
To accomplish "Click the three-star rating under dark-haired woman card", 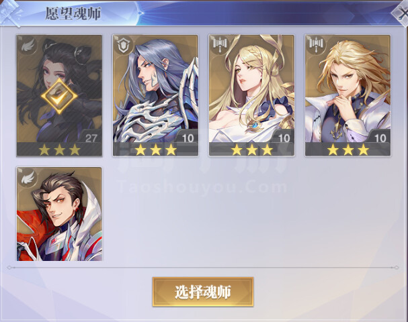I will (59, 150).
